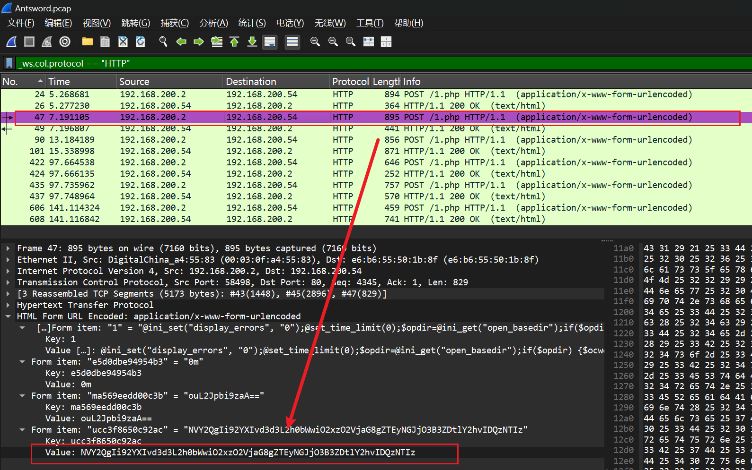
Task: Toggle auto-scroll during live capture
Action: click(x=270, y=42)
